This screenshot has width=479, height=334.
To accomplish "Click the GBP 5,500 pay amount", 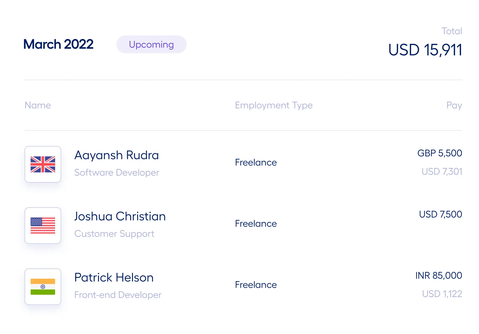I will click(440, 153).
